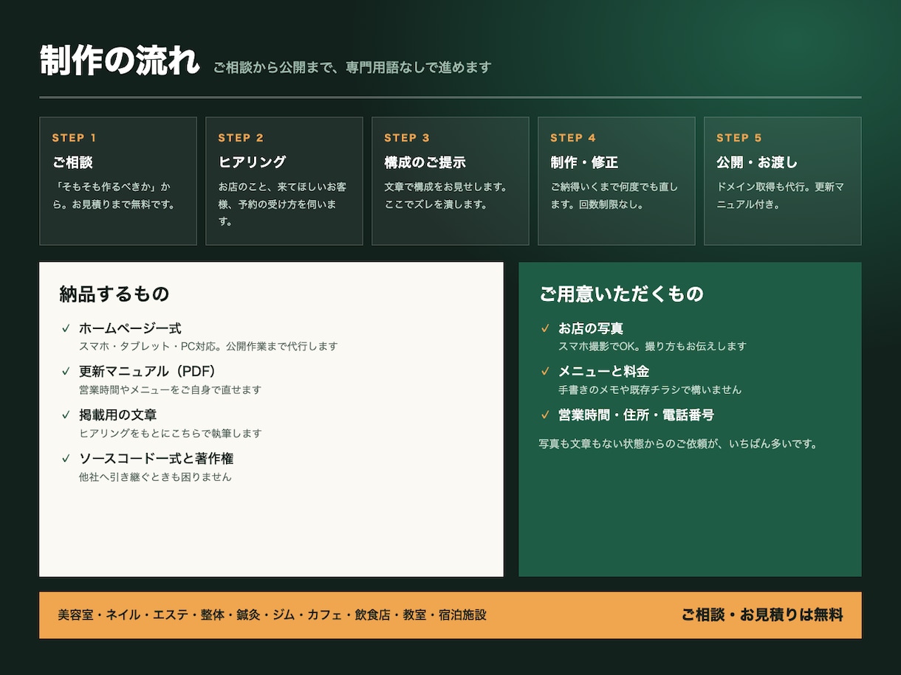
Task: Click the ご相談・お見積りは無料 banner text
Action: point(762,615)
